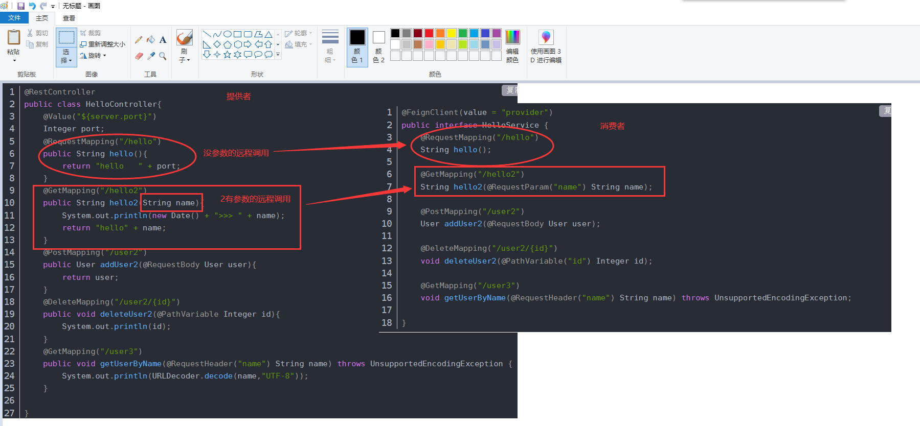
Task: Pick the Oval shape
Action: tap(228, 34)
